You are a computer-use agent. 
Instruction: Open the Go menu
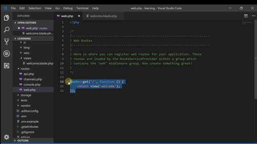[57, 8]
